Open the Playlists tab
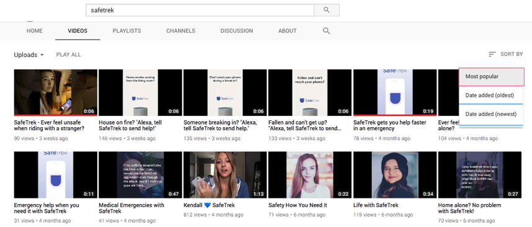Image resolution: width=532 pixels, height=227 pixels. click(126, 31)
